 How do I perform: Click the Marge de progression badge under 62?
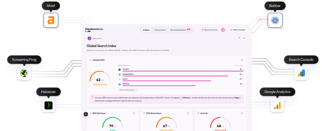click(x=100, y=84)
